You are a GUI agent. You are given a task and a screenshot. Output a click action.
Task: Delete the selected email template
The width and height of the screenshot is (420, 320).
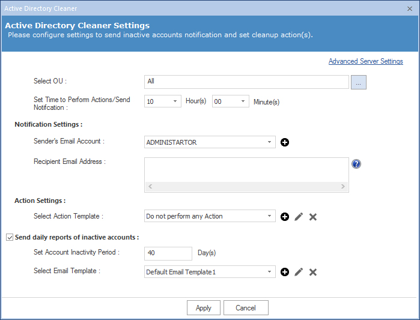312,272
